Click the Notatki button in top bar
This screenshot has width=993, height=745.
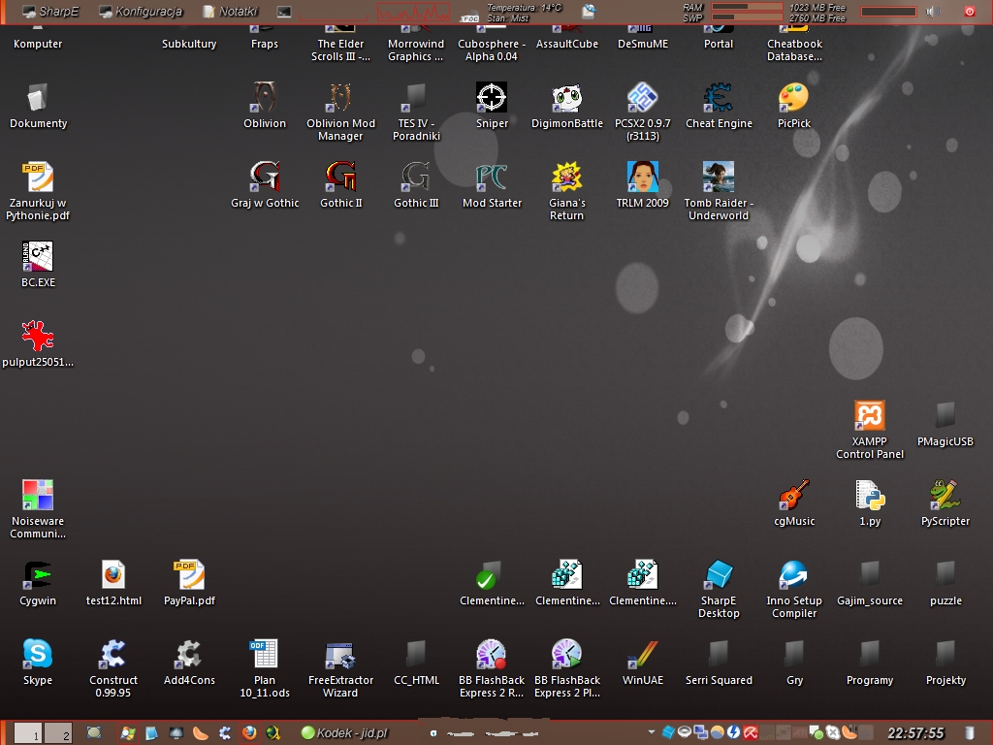[x=231, y=12]
